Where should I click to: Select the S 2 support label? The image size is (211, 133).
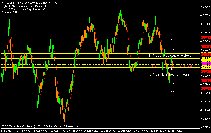[172, 83]
